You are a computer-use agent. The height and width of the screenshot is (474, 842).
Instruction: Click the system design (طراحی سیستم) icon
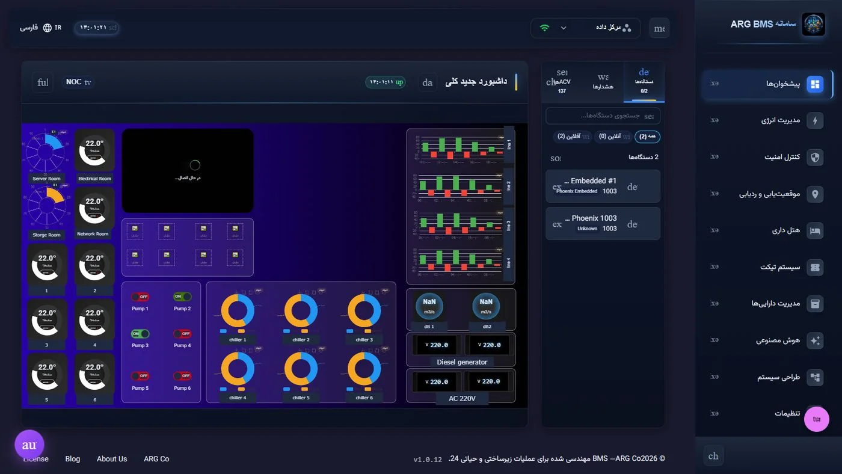coord(815,377)
